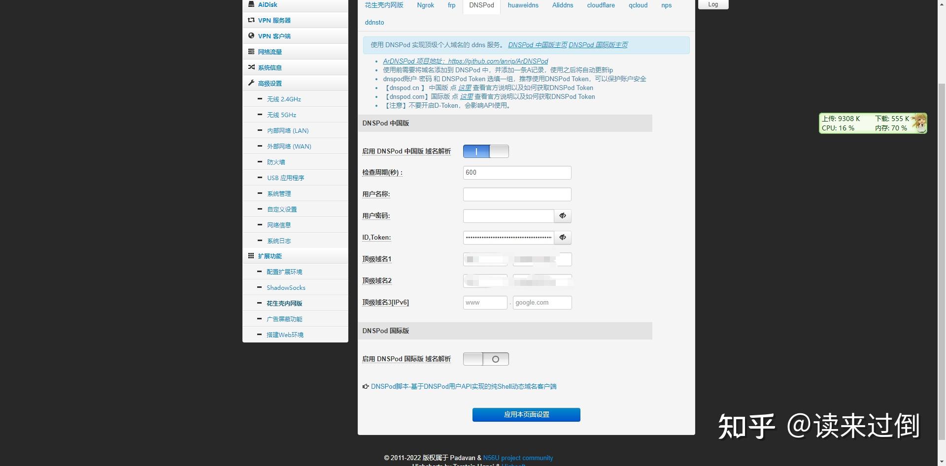Open DNSPod 中国版主页 link
Viewport: 946px width, 466px height.
pyautogui.click(x=538, y=45)
